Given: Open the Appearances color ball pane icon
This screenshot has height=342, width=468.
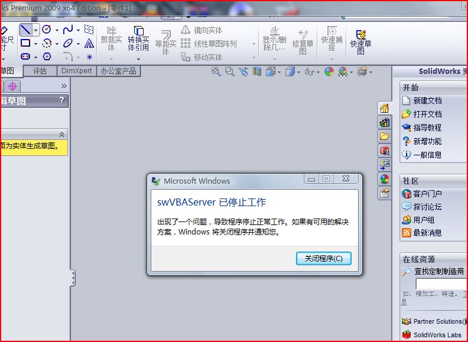Looking at the screenshot, I should [x=385, y=179].
